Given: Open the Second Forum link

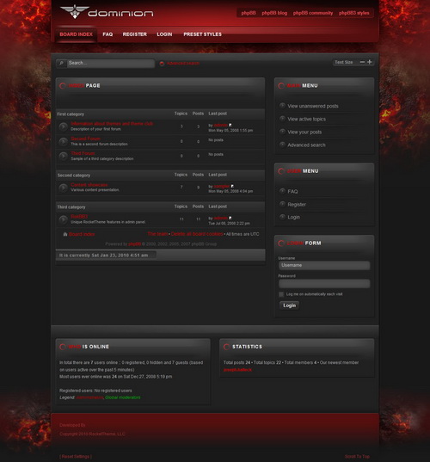Looking at the screenshot, I should (85, 139).
